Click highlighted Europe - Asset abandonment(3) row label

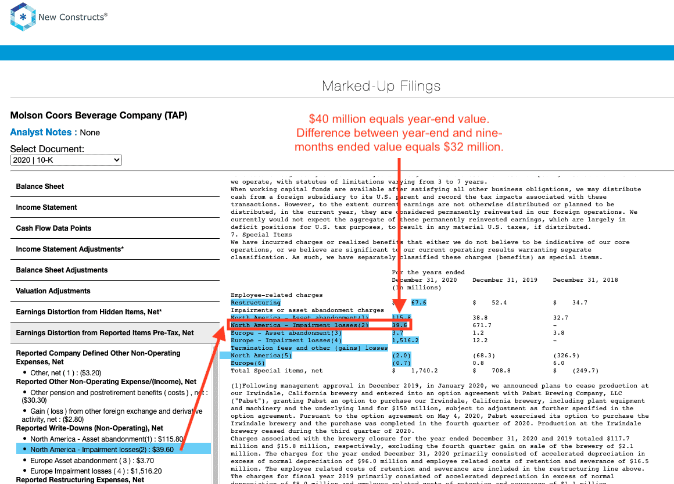286,333
